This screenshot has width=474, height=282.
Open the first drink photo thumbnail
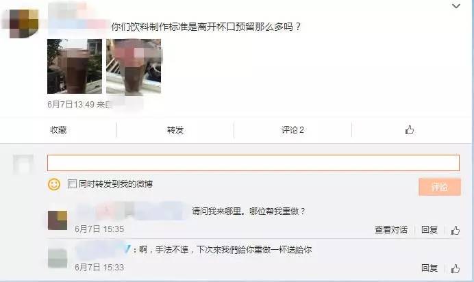click(75, 66)
